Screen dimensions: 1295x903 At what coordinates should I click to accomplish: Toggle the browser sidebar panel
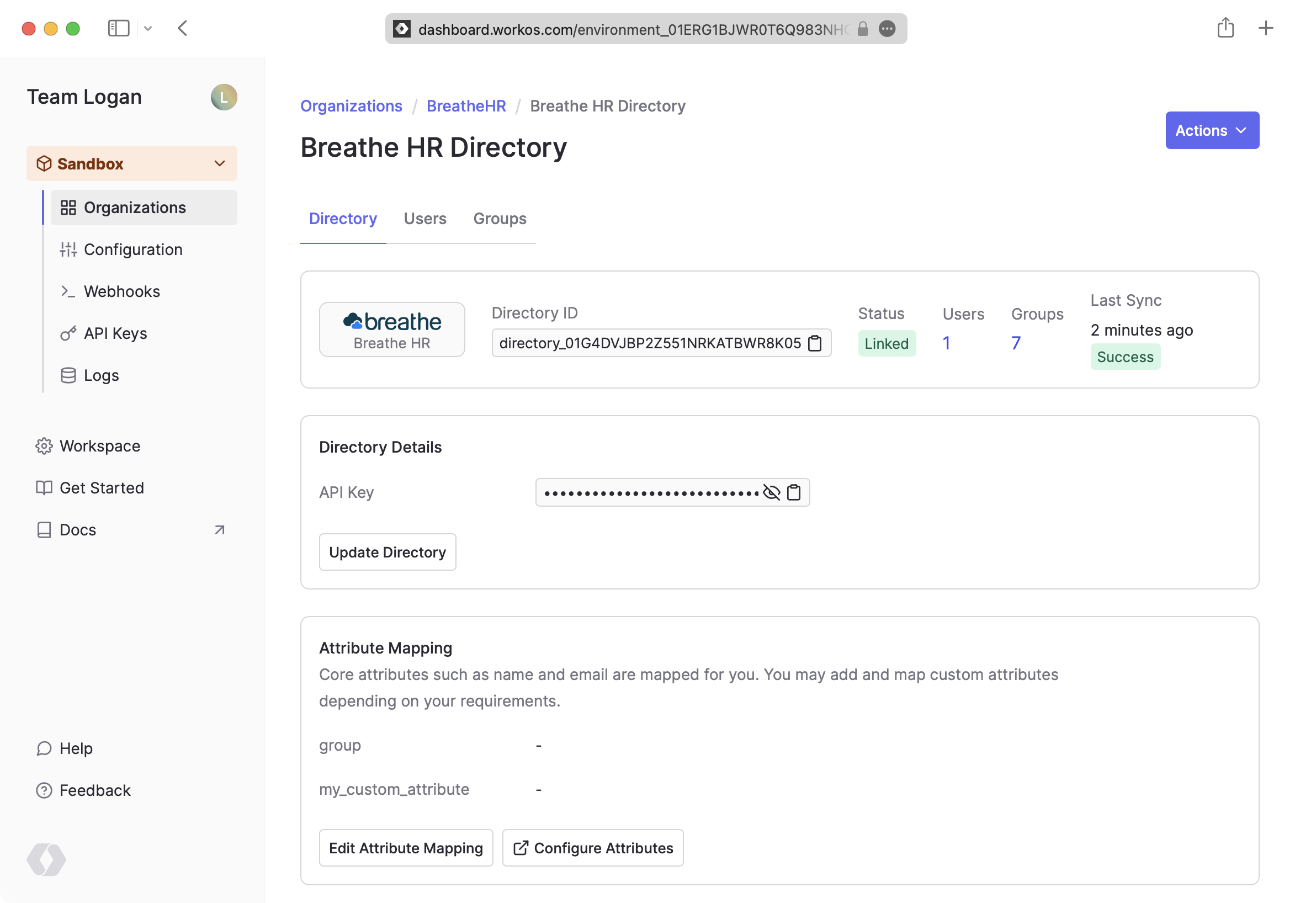[x=119, y=28]
